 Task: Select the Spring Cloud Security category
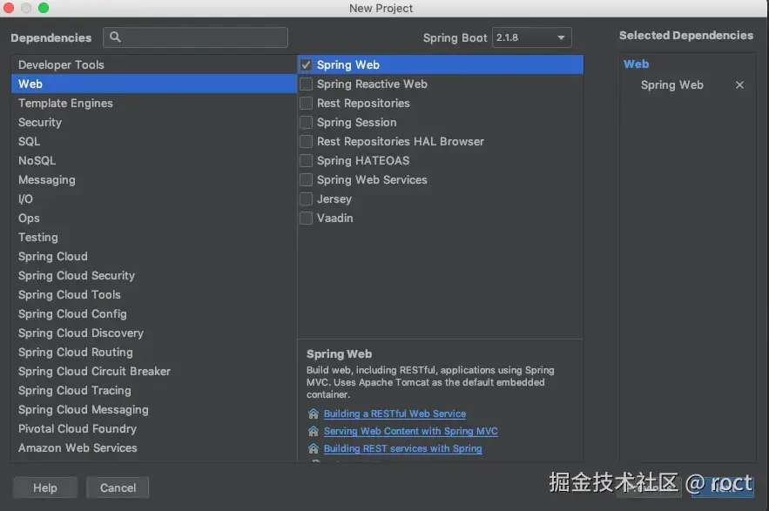click(x=154, y=275)
